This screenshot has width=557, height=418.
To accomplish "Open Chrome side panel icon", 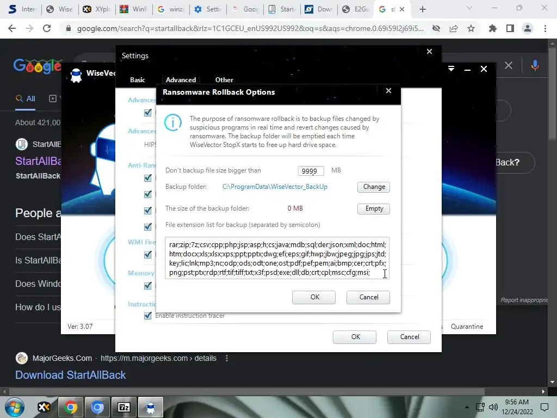I will click(510, 28).
